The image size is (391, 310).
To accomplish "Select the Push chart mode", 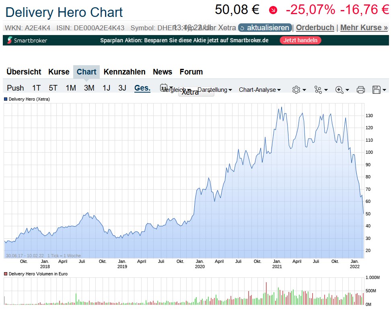I will (15, 88).
